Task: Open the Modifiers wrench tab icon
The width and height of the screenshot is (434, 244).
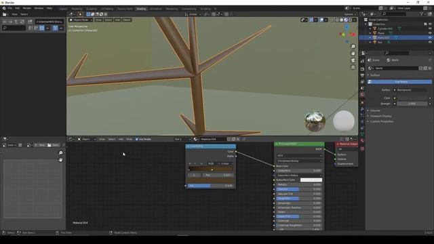Action: click(x=362, y=109)
